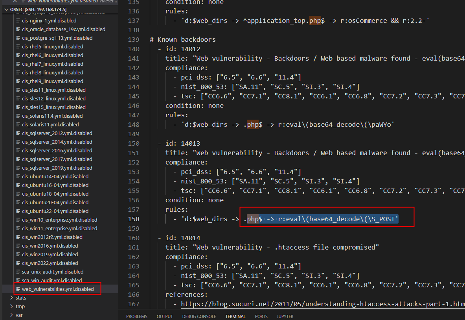Open the DEBUG CONSOLE tab
The height and width of the screenshot is (320, 465).
click(x=199, y=316)
